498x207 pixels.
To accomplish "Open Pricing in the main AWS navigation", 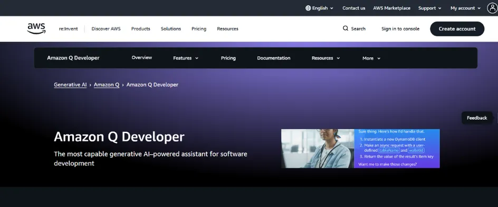I will tap(199, 29).
